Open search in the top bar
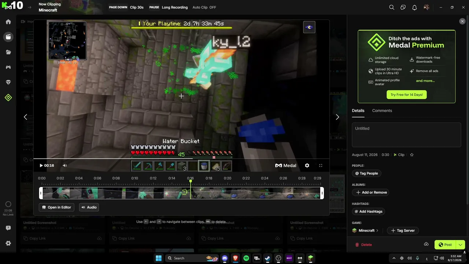The height and width of the screenshot is (264, 469). point(392,7)
